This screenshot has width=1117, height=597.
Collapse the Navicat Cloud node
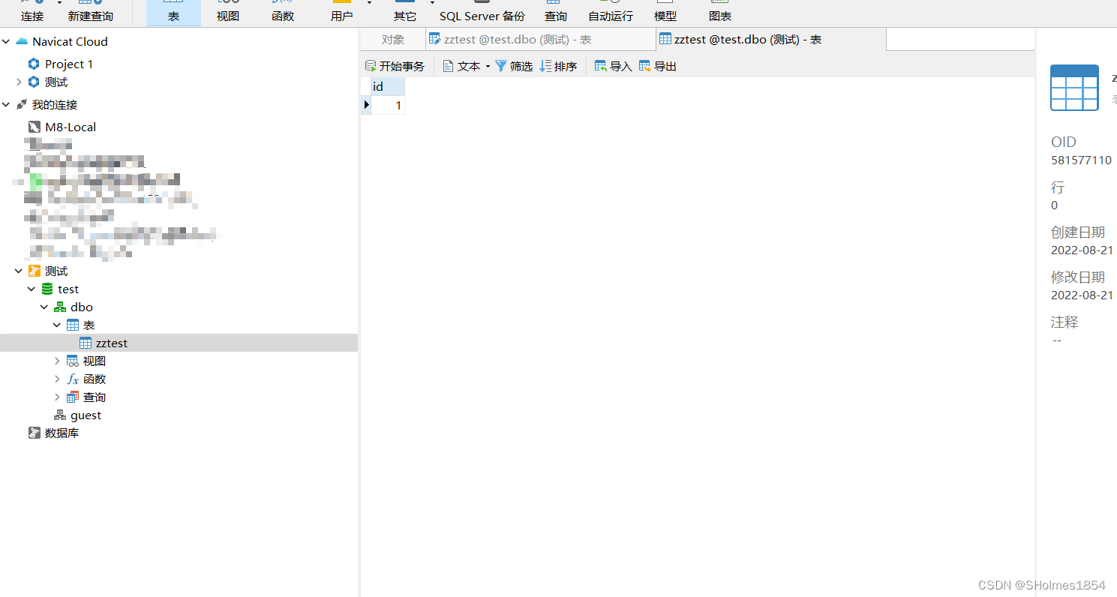coord(6,41)
